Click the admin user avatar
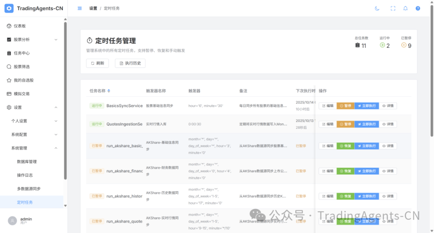Image resolution: width=434 pixels, height=233 pixels. [12, 221]
